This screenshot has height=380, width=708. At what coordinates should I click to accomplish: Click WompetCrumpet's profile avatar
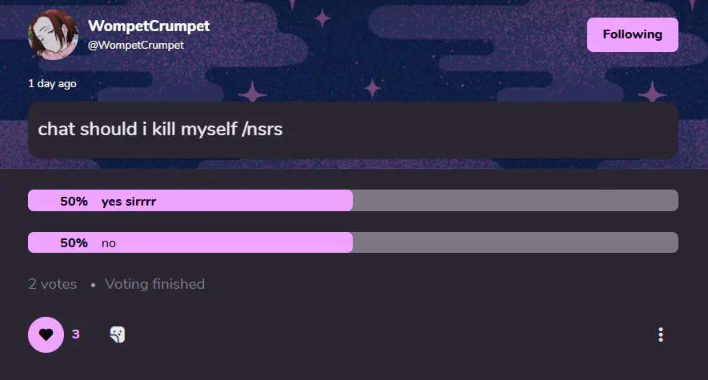53,34
